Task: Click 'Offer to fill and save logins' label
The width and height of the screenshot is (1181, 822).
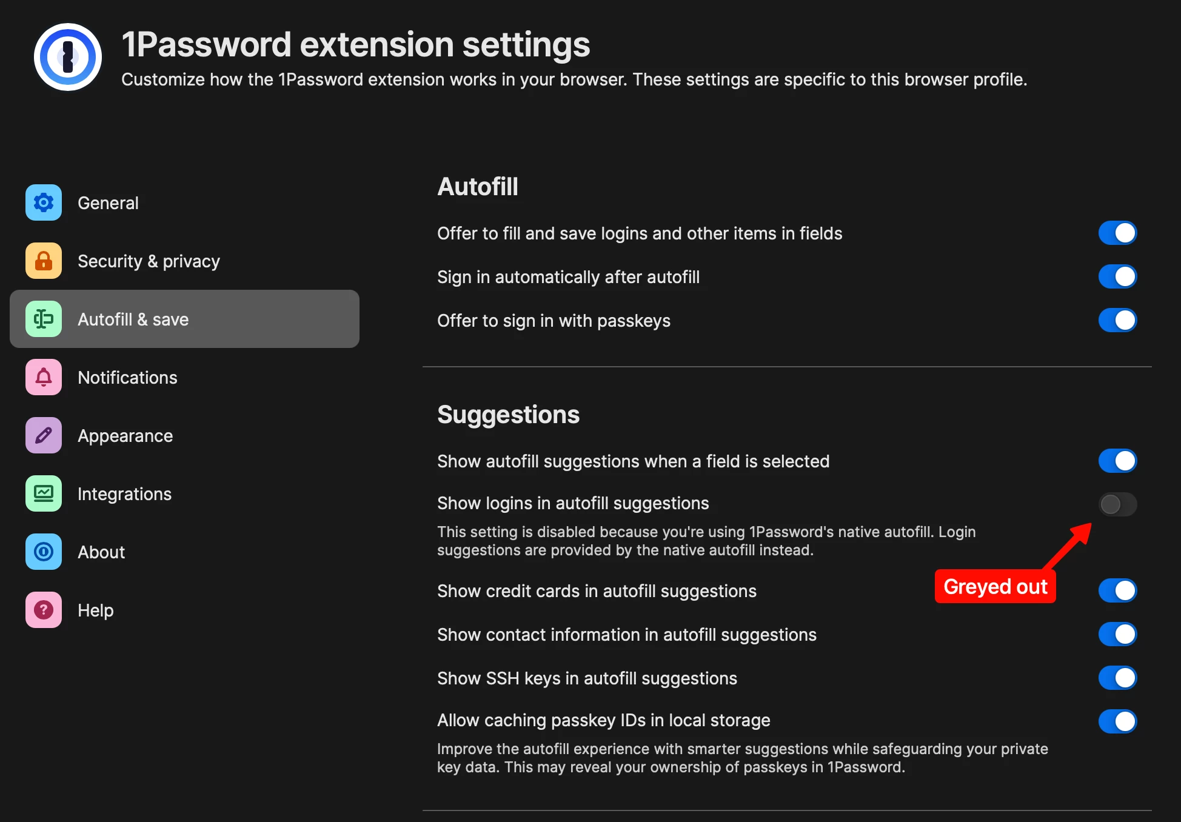Action: [640, 233]
